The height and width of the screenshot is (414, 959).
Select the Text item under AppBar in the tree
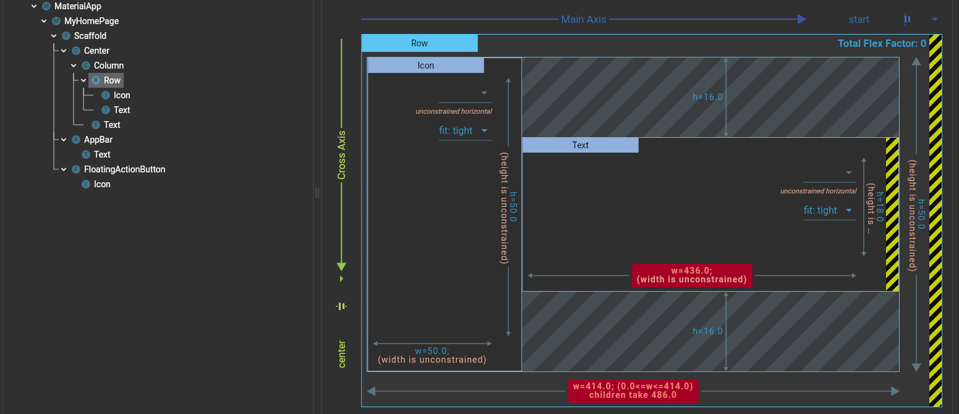click(x=101, y=154)
